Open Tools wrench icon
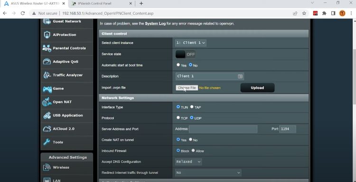This screenshot has width=356, height=182. click(47, 142)
